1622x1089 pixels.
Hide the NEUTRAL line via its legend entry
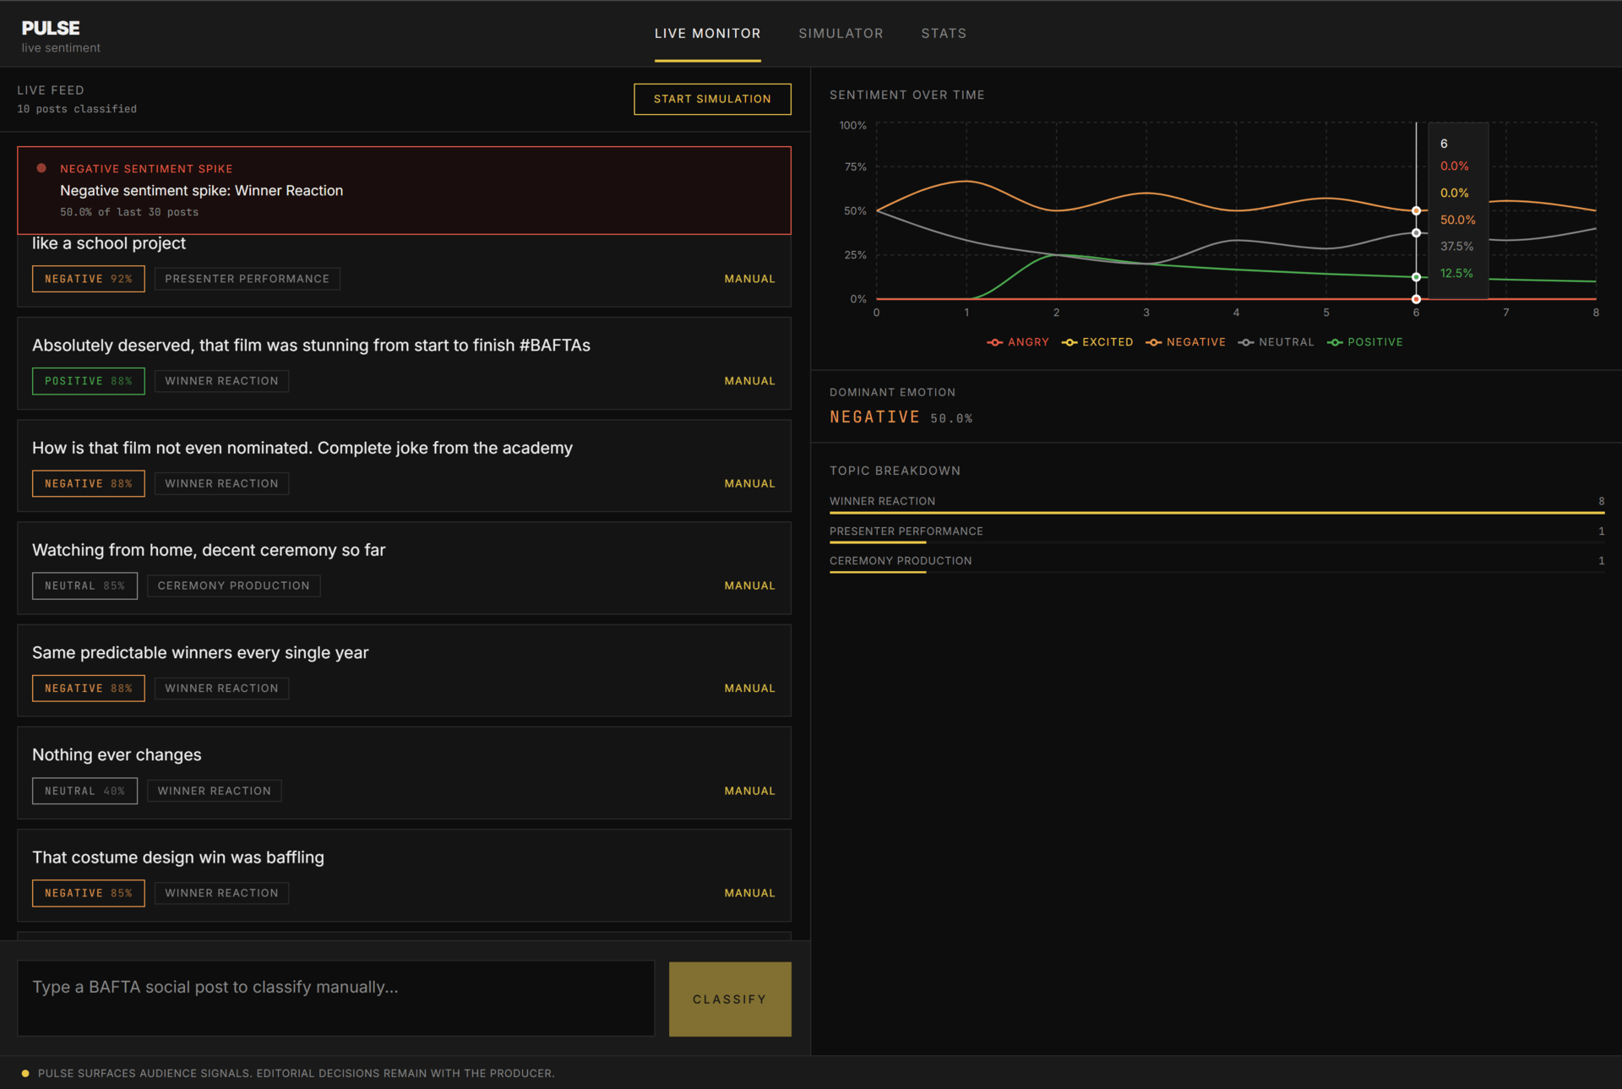[x=1276, y=342]
